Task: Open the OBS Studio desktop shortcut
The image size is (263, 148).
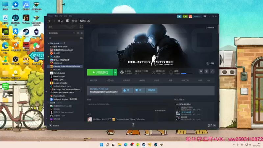Action: coord(15,61)
